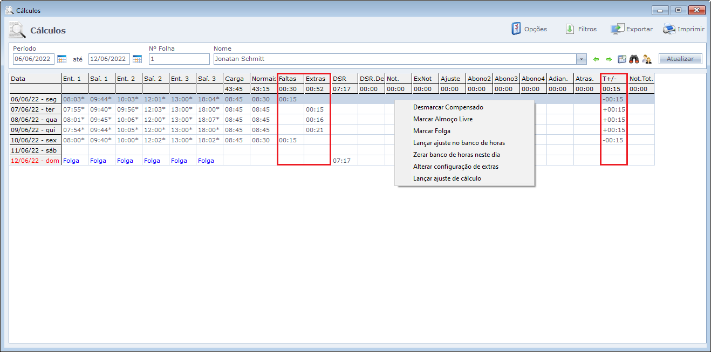The image size is (711, 352).
Task: Go to previous employee with left green arrow
Action: tap(596, 59)
